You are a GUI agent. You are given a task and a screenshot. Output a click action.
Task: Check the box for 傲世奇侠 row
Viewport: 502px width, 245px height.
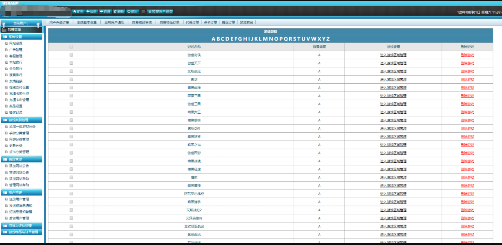point(71,55)
